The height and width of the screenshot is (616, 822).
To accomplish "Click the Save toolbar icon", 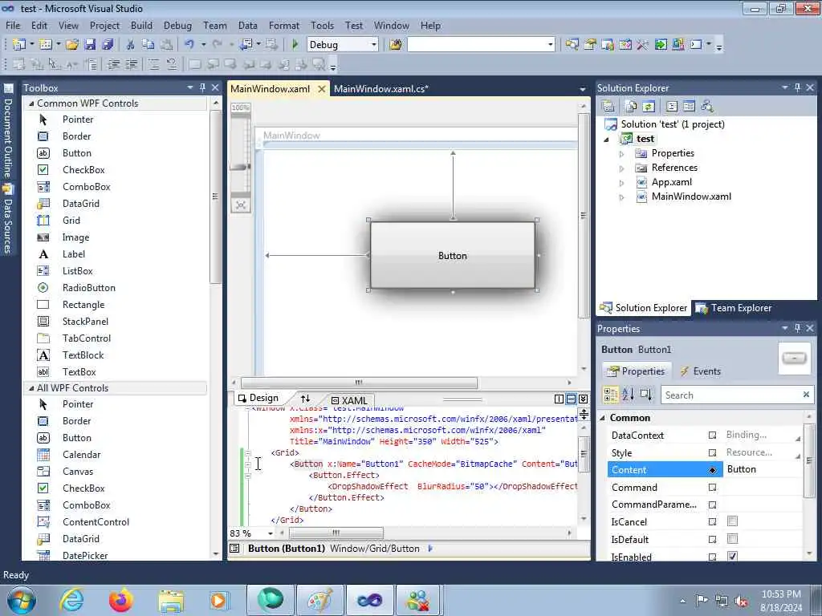I will point(90,45).
